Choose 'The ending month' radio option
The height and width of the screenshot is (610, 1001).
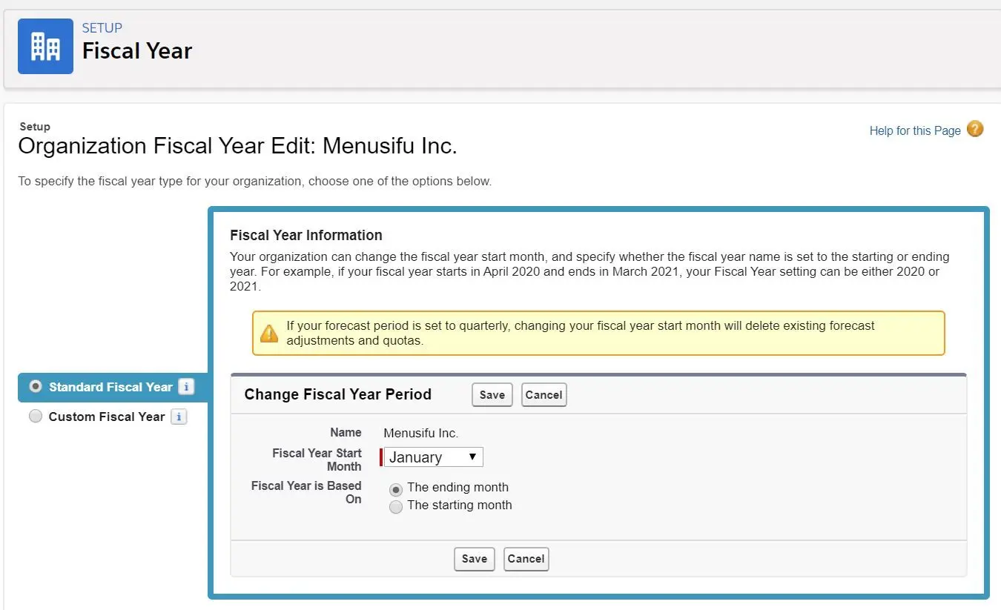coord(396,489)
